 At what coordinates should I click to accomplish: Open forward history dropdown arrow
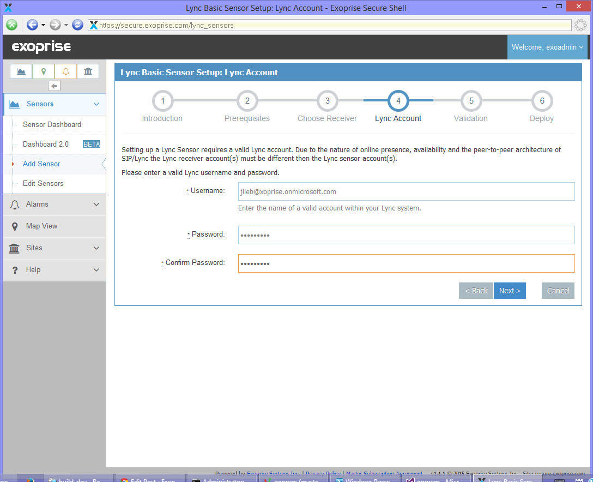[66, 25]
